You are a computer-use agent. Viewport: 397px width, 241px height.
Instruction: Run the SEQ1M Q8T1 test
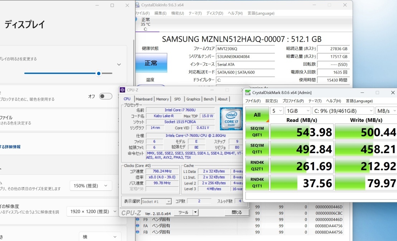click(257, 132)
